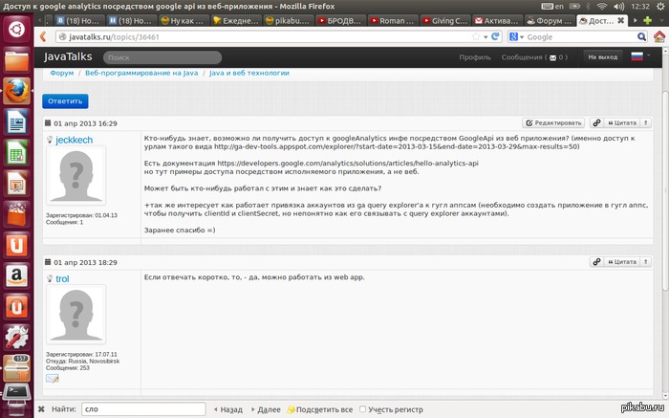Reload the page with the refresh icon
This screenshot has height=418, width=669.
pyautogui.click(x=495, y=36)
